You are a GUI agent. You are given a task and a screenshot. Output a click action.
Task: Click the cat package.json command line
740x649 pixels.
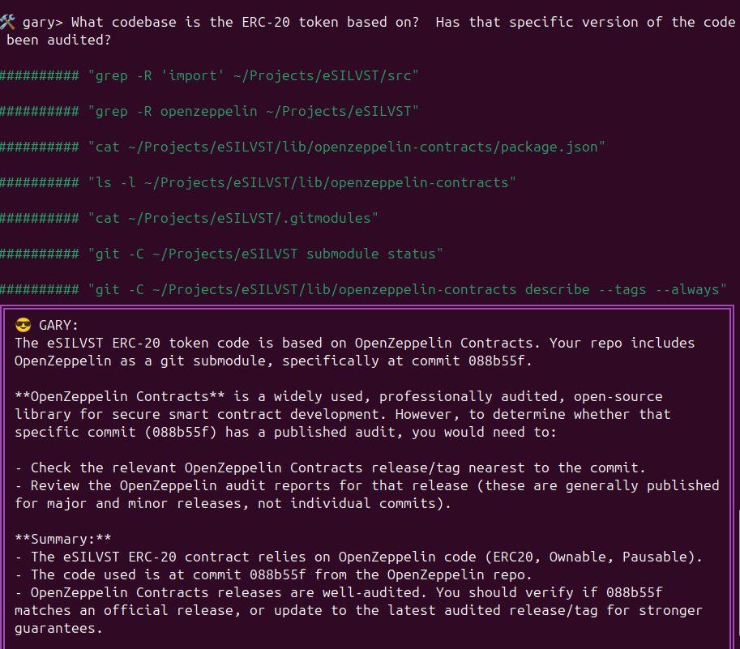346,147
